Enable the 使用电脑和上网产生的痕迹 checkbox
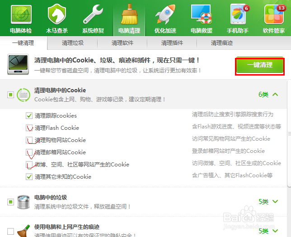This screenshot has width=291, height=237. click(x=10, y=231)
